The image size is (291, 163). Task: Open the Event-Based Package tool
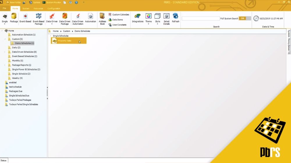pos(39,19)
